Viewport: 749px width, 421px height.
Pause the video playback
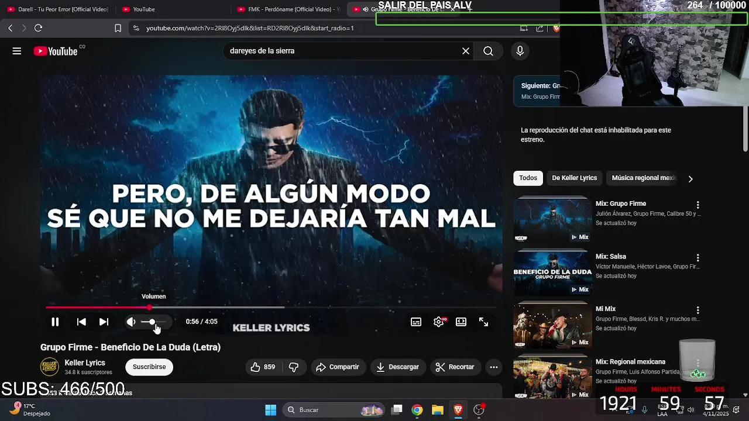pyautogui.click(x=55, y=322)
